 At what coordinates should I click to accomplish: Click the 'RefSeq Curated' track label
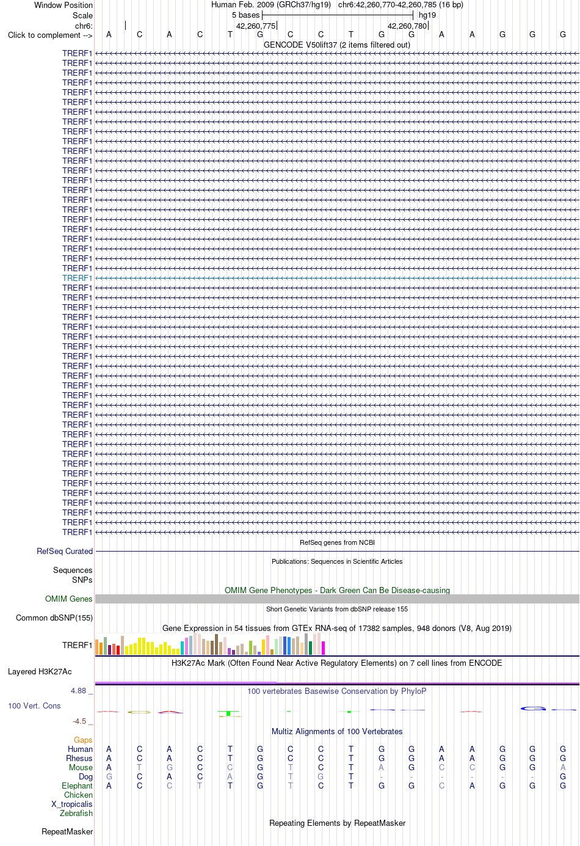click(65, 551)
